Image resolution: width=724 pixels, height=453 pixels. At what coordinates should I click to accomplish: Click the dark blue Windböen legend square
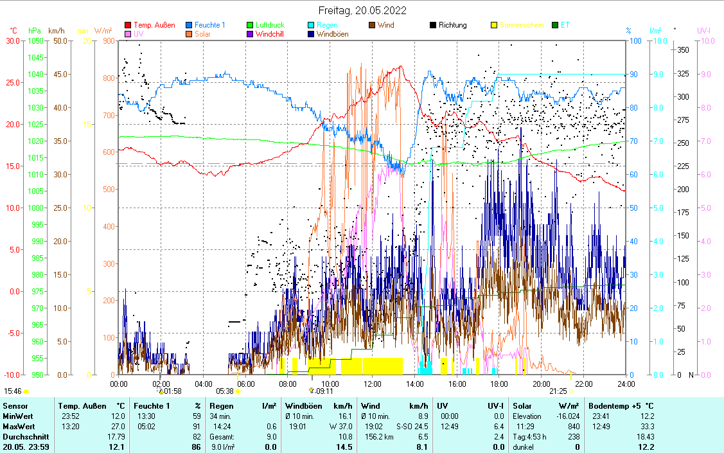(x=311, y=34)
